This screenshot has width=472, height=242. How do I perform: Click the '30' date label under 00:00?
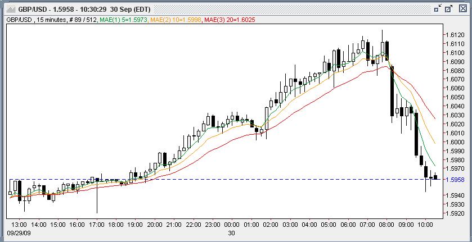231,233
